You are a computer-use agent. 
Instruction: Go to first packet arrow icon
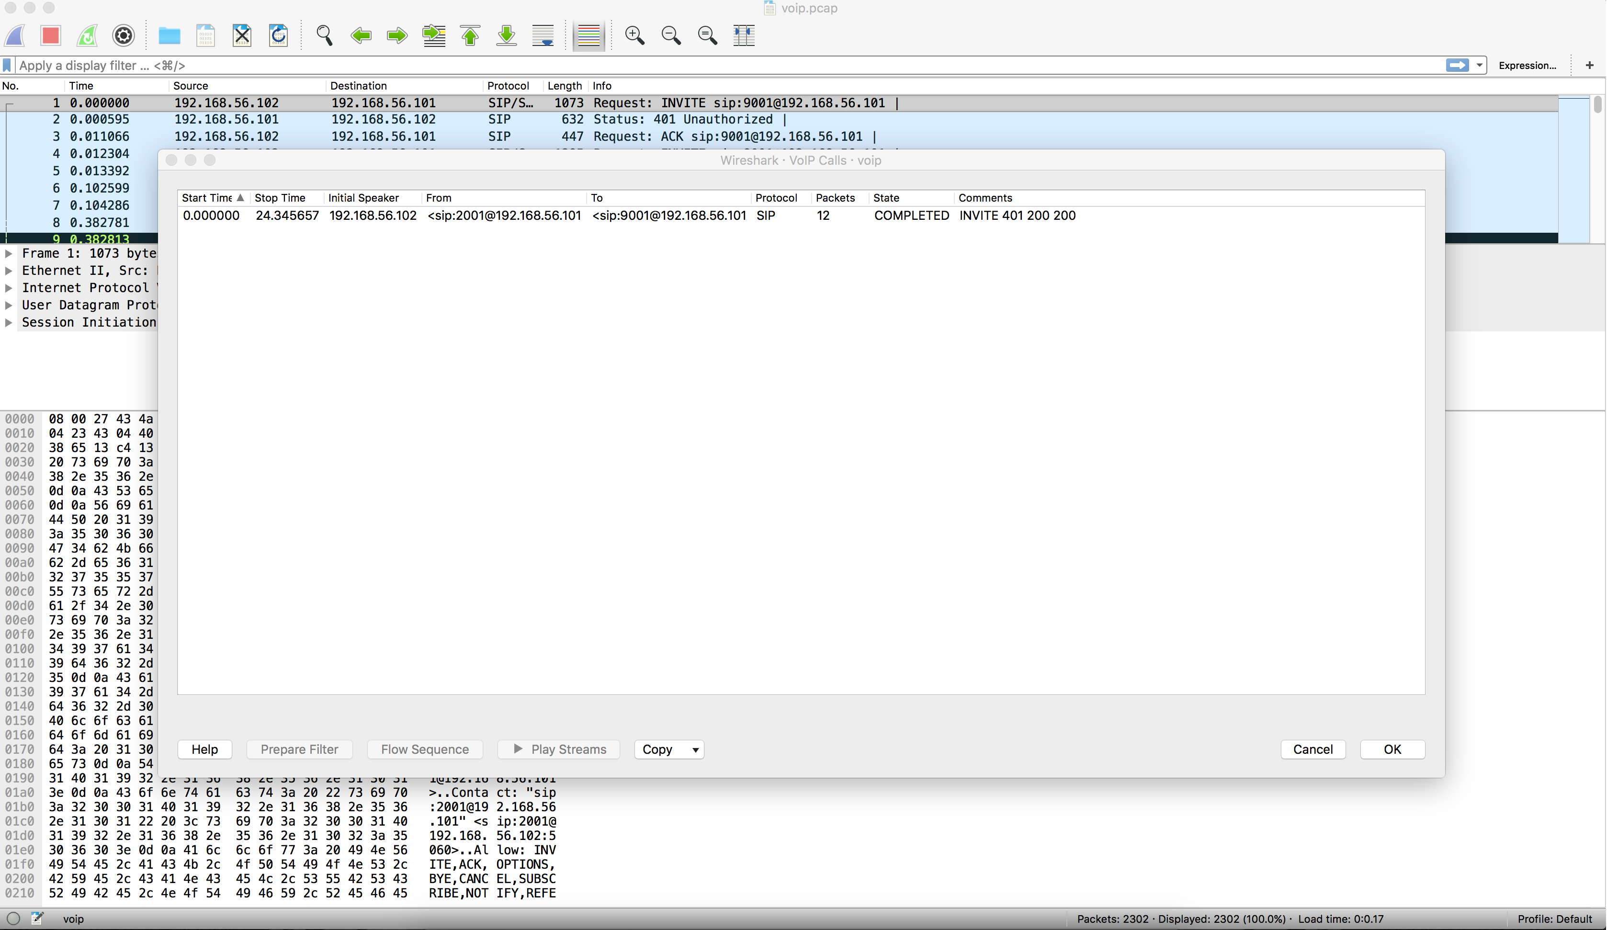pyautogui.click(x=470, y=35)
